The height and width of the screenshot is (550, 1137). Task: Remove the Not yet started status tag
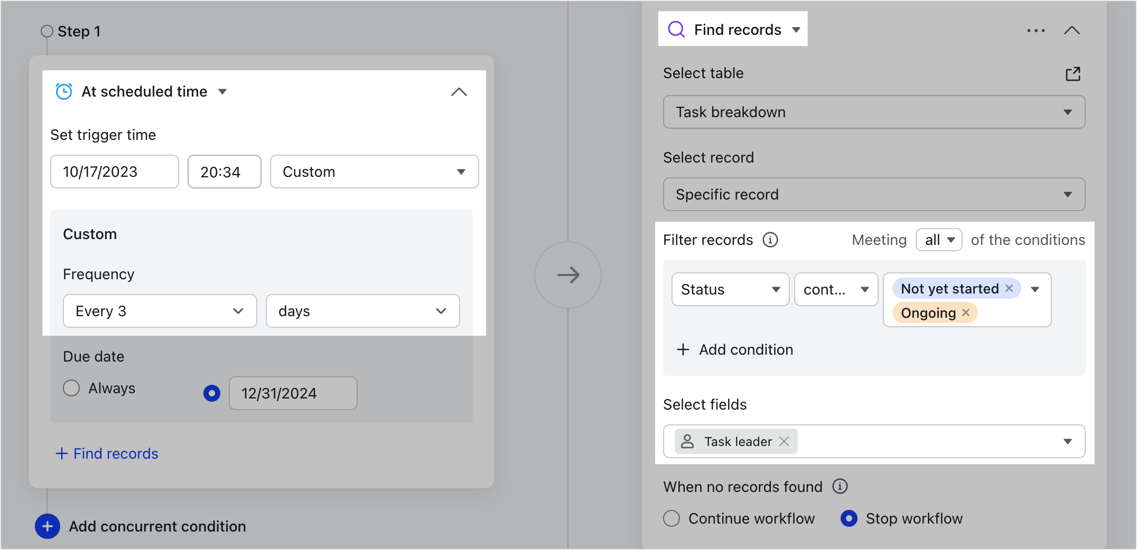coord(1009,288)
